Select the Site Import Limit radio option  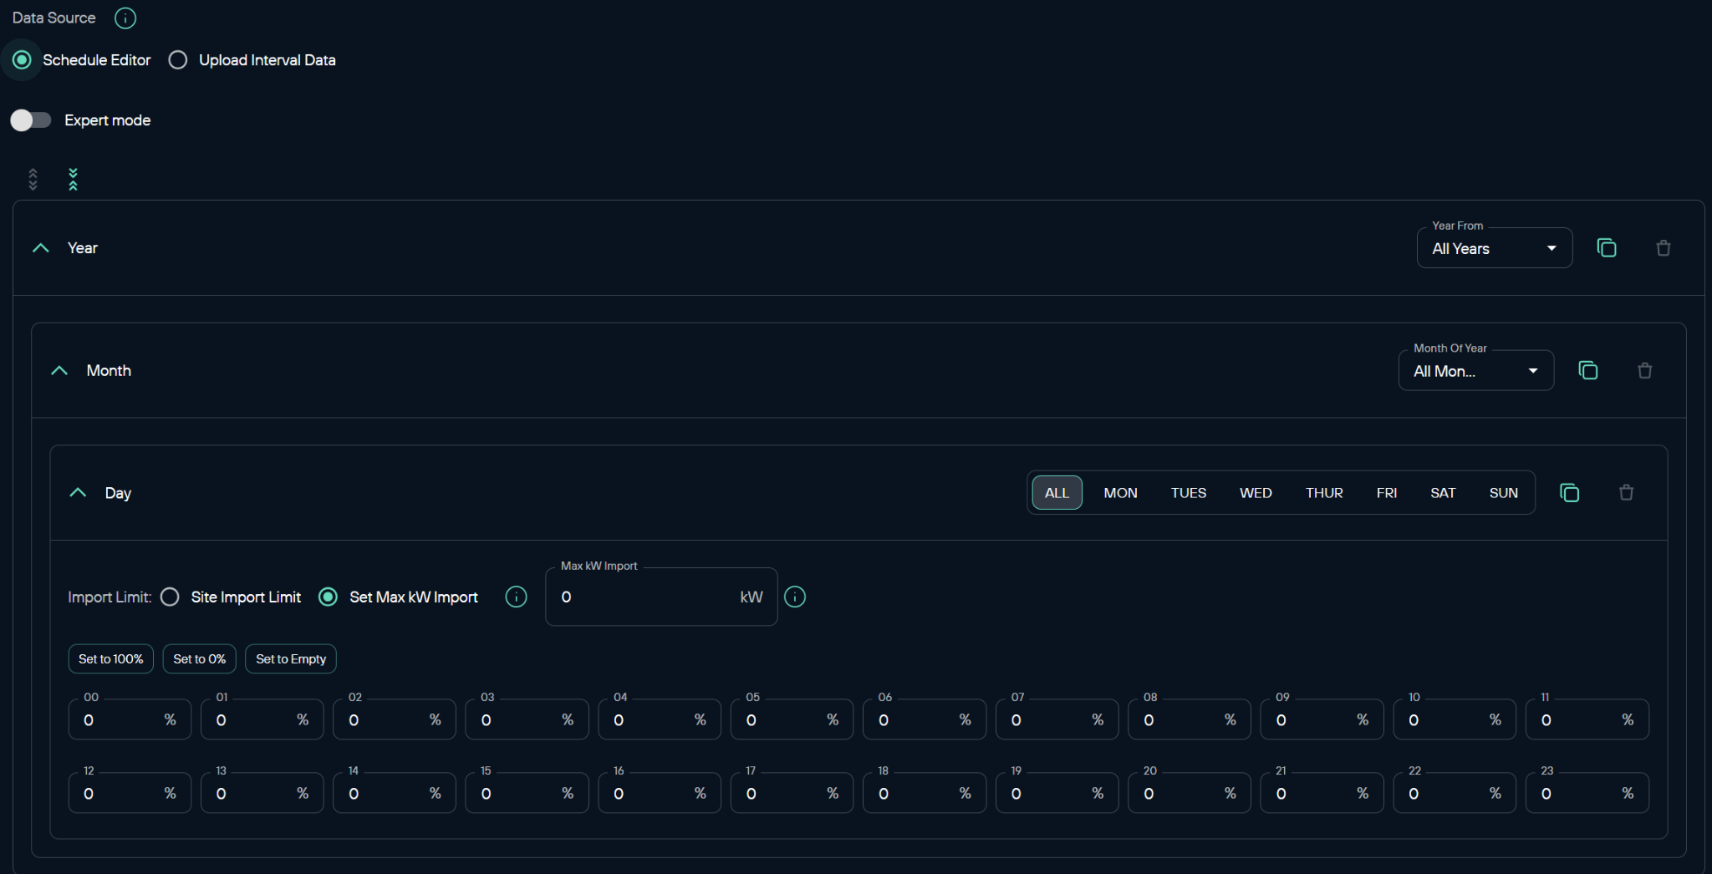click(170, 597)
